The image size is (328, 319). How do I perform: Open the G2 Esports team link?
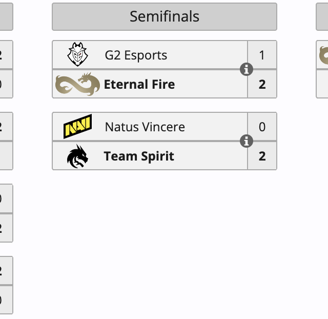click(x=136, y=55)
